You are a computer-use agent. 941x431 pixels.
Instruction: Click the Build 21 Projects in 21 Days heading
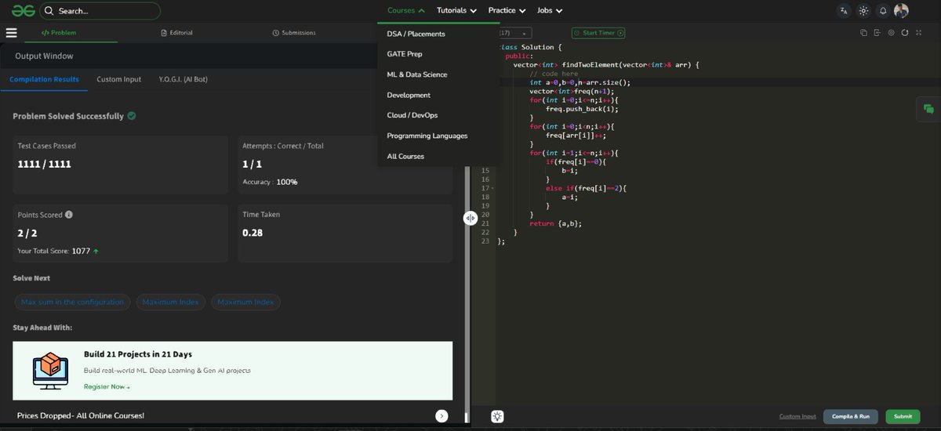click(138, 354)
